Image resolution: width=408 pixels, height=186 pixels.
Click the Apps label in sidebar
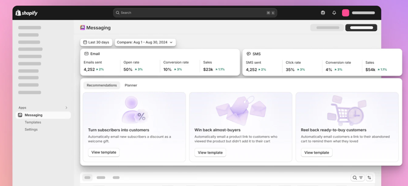pyautogui.click(x=22, y=107)
